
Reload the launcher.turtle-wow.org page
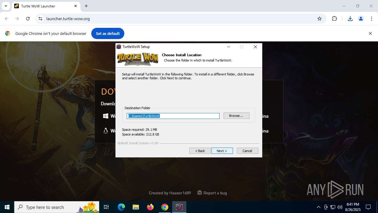[28, 19]
